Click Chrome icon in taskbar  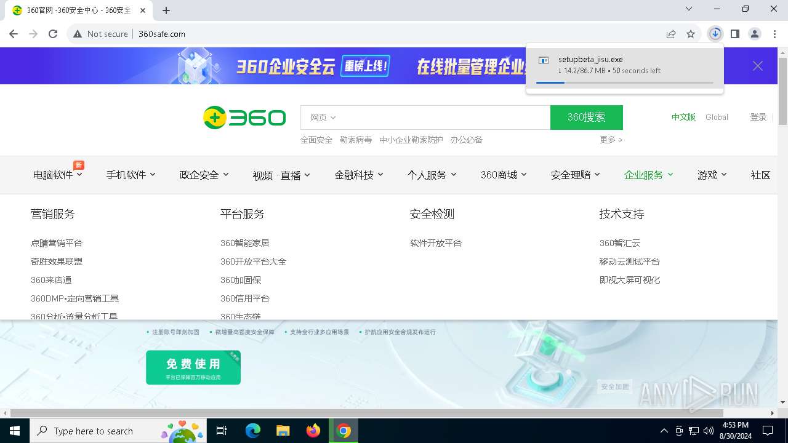click(x=344, y=431)
